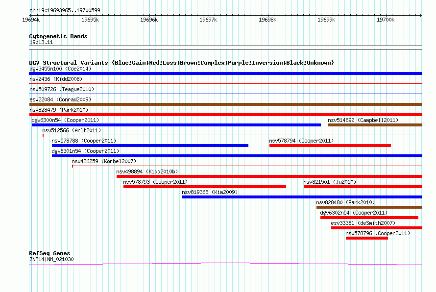
Task: Select the nsv578796 (Cooper2011) label
Action: (x=378, y=233)
